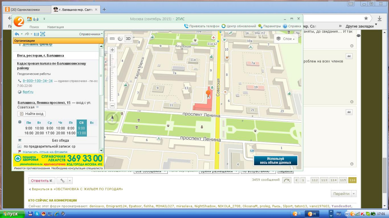Image resolution: width=389 pixels, height=218 pixels.
Task: Open the quick access toolbar dropdown arrow
Action: pyautogui.click(x=44, y=19)
